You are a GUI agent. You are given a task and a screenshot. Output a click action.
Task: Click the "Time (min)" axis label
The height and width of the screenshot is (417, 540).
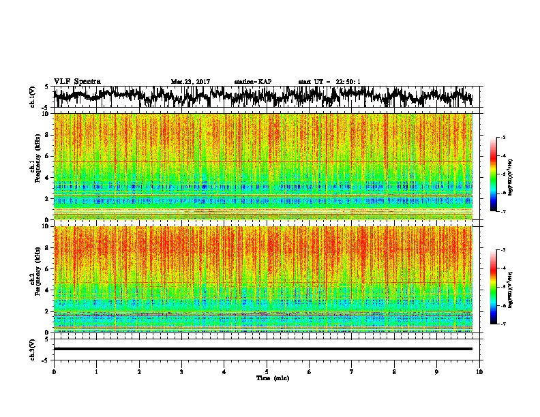(273, 378)
